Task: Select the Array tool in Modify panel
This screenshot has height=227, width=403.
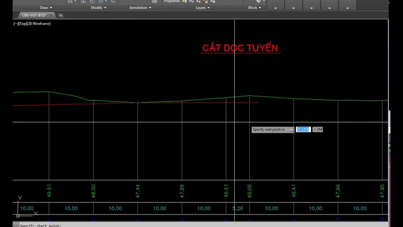Action: pos(101,1)
